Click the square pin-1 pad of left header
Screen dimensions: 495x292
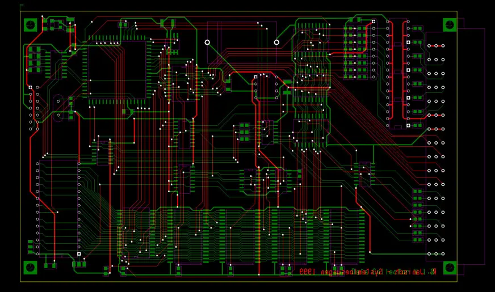click(x=31, y=87)
